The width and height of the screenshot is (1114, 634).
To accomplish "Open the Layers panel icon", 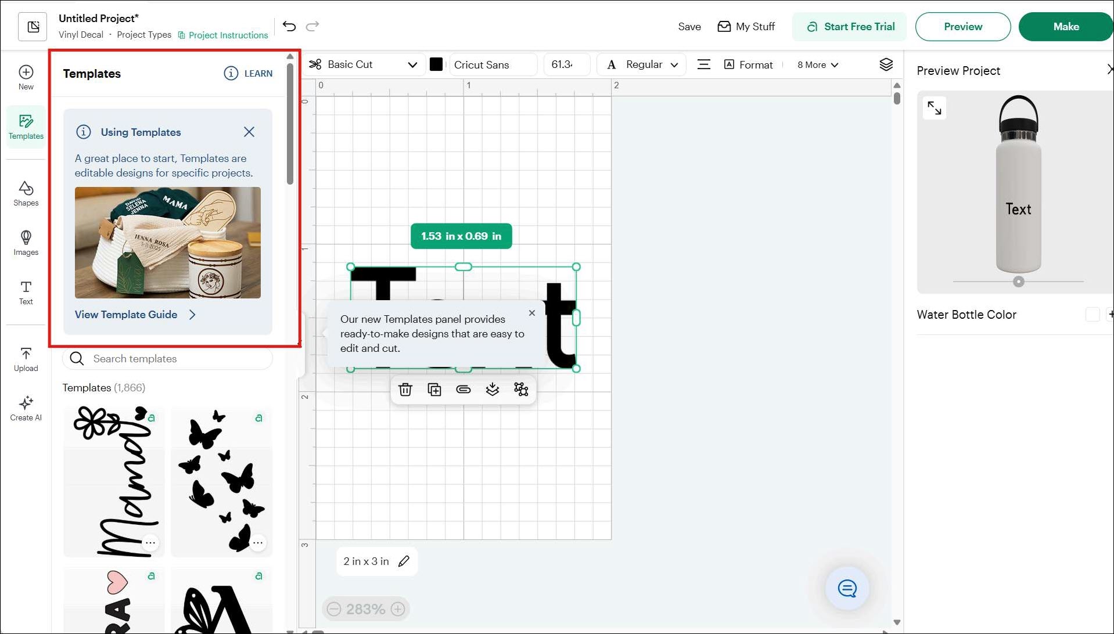I will pyautogui.click(x=886, y=64).
